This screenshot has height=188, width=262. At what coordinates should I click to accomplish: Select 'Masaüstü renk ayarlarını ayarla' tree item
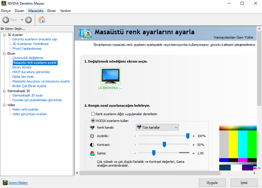pyautogui.click(x=35, y=63)
